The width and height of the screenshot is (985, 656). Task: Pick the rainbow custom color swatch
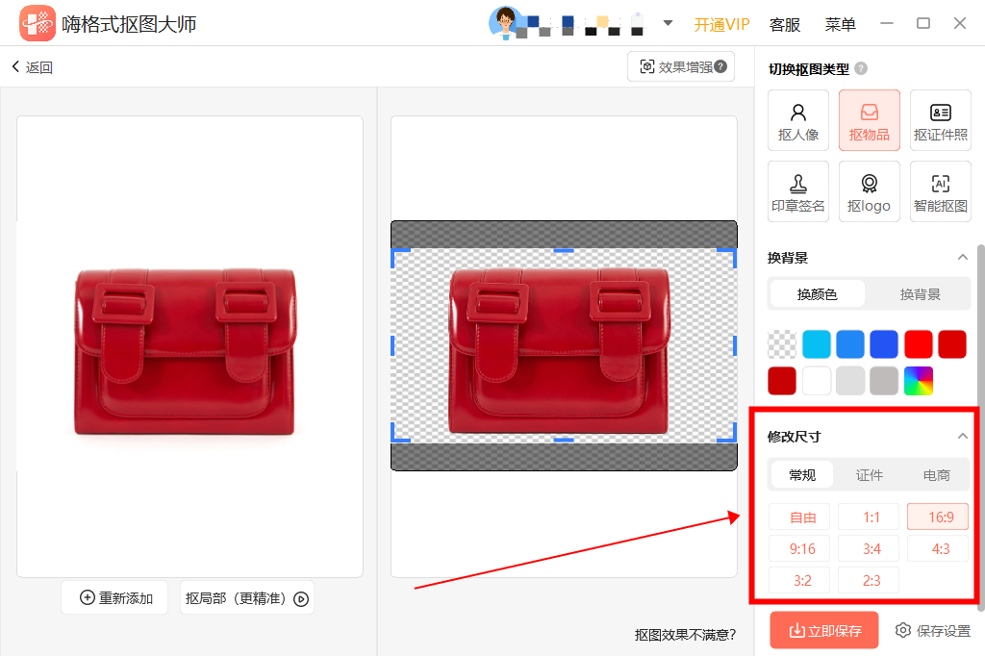point(918,381)
